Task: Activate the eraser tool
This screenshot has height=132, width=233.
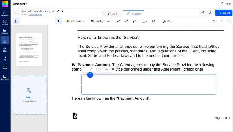Action: pos(134,21)
